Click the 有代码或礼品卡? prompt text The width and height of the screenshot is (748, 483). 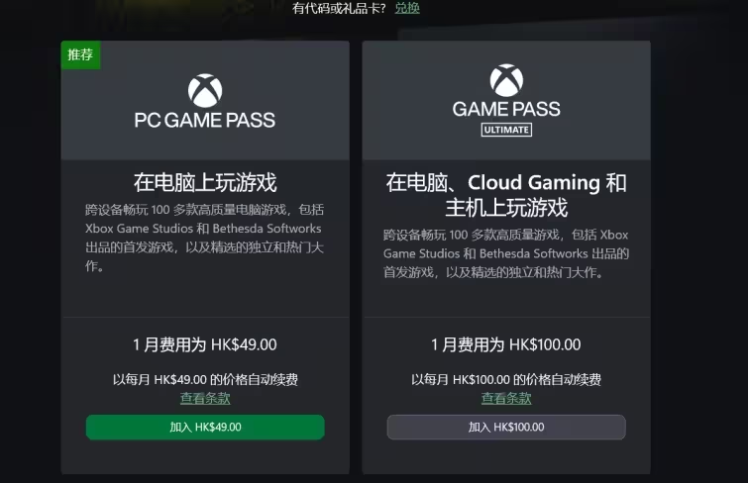point(339,8)
